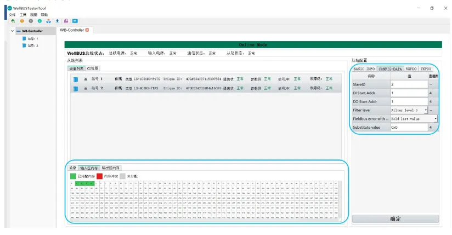Click the gray circle toolbar icon

pos(31,21)
